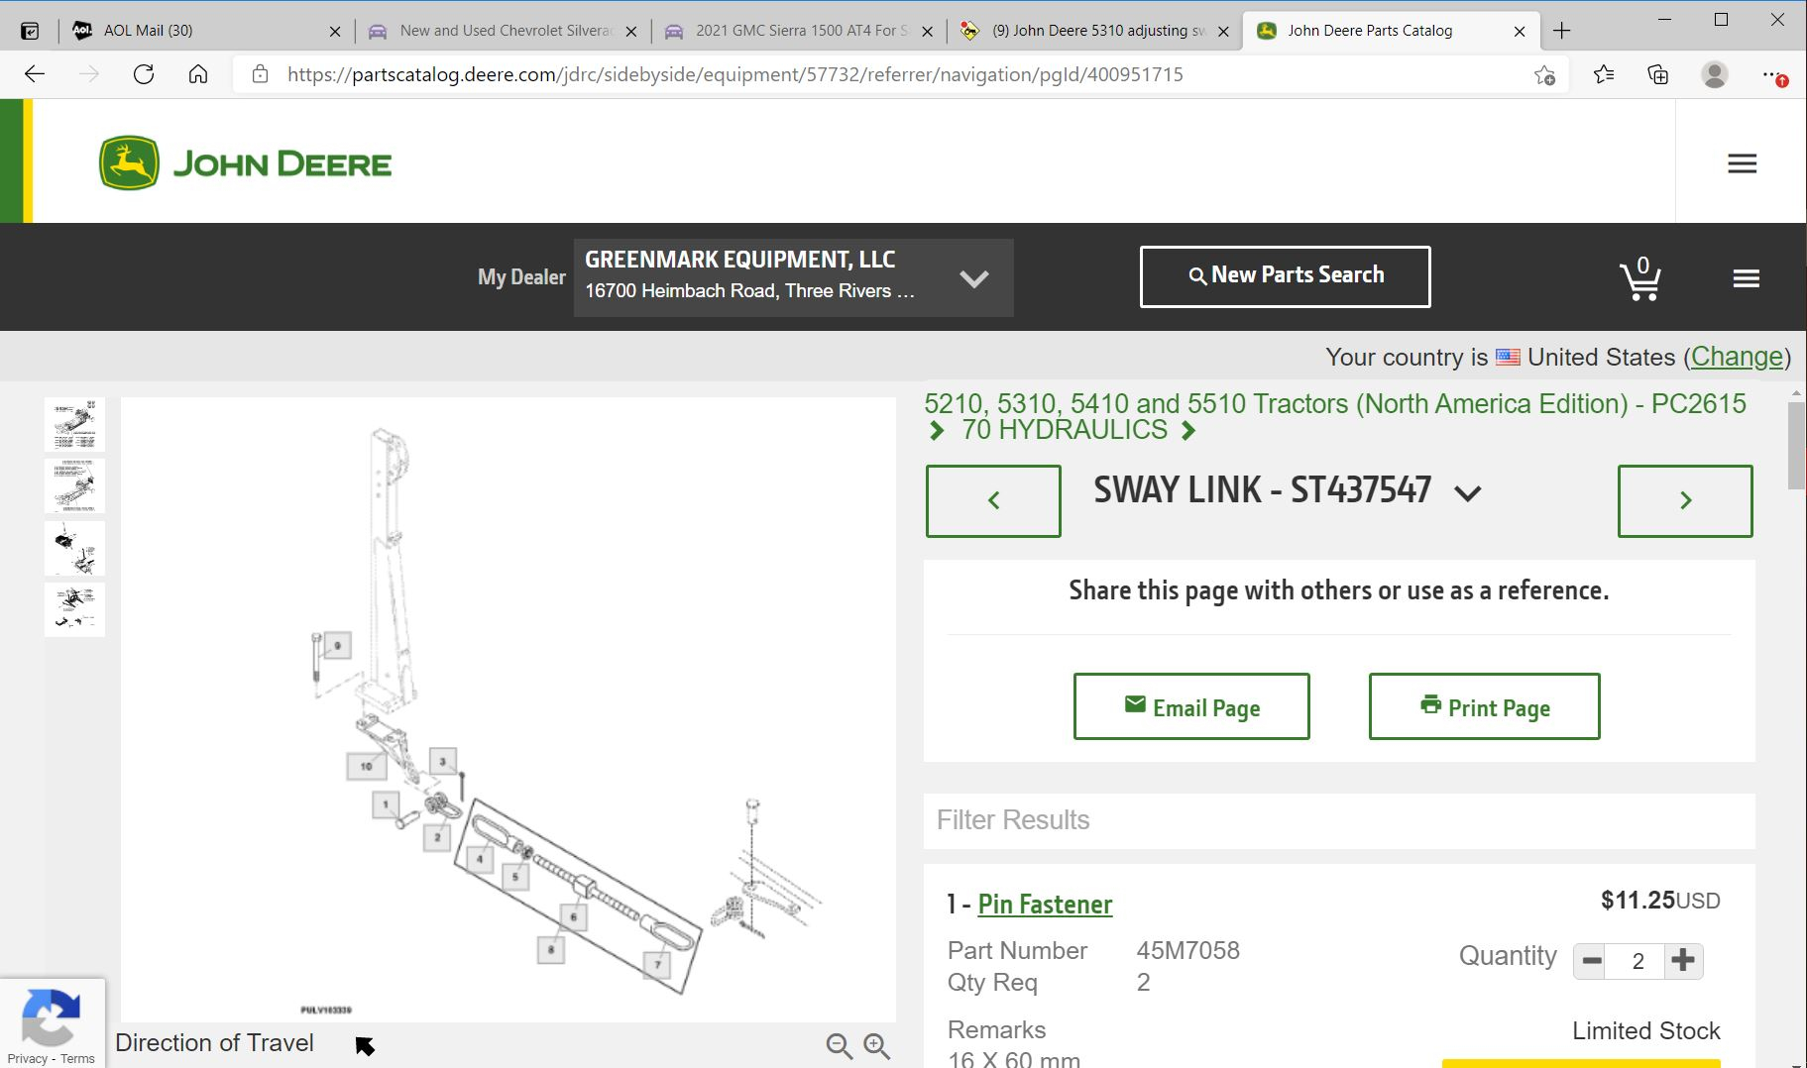
Task: Zoom in on the parts diagram
Action: coord(876,1045)
